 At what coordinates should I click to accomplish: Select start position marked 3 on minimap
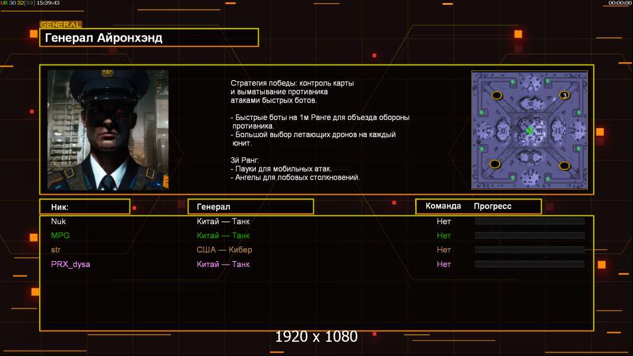point(564,96)
